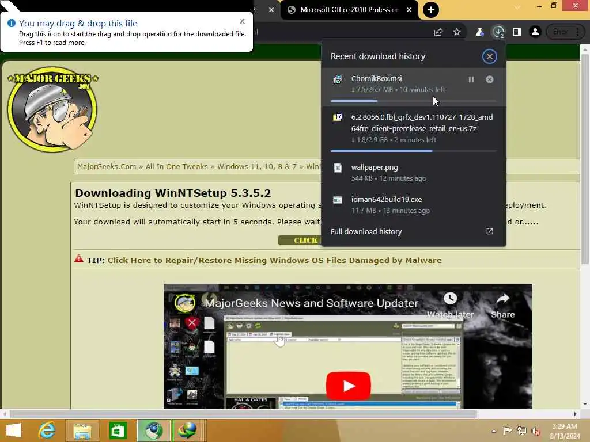Open Full download history link

(366, 231)
